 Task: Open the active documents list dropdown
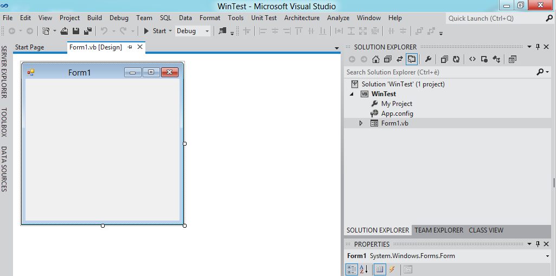336,48
